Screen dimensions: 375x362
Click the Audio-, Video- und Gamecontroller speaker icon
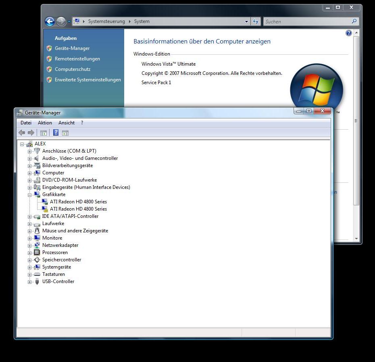(37, 158)
